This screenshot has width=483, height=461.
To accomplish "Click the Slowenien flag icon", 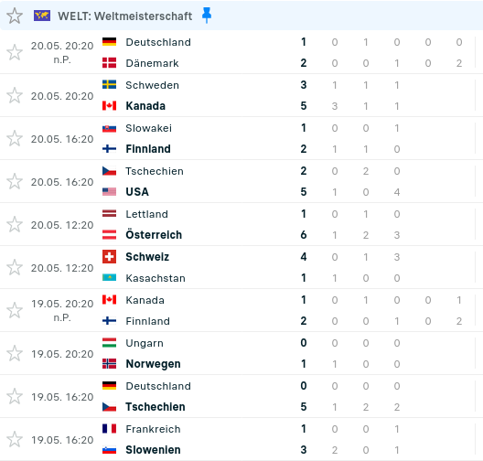I will point(110,450).
